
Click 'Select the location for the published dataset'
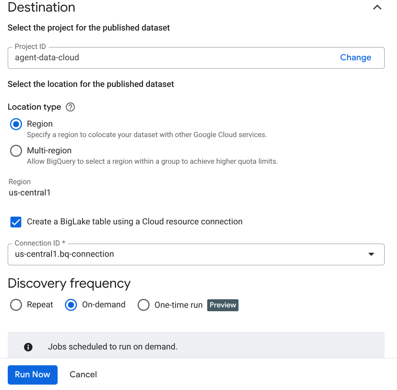[x=90, y=84]
